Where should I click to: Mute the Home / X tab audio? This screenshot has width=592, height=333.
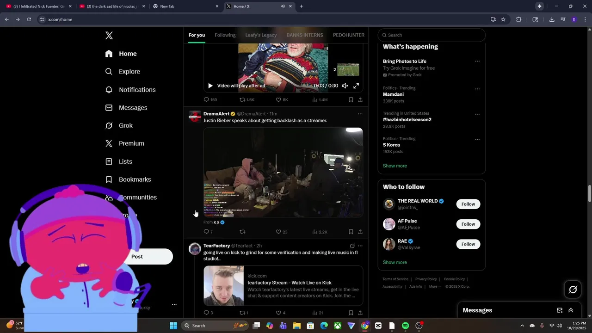(x=283, y=6)
